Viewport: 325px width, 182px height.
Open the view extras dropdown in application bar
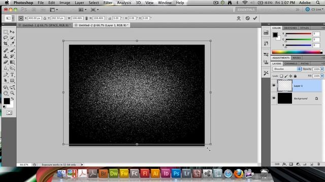(54, 10)
